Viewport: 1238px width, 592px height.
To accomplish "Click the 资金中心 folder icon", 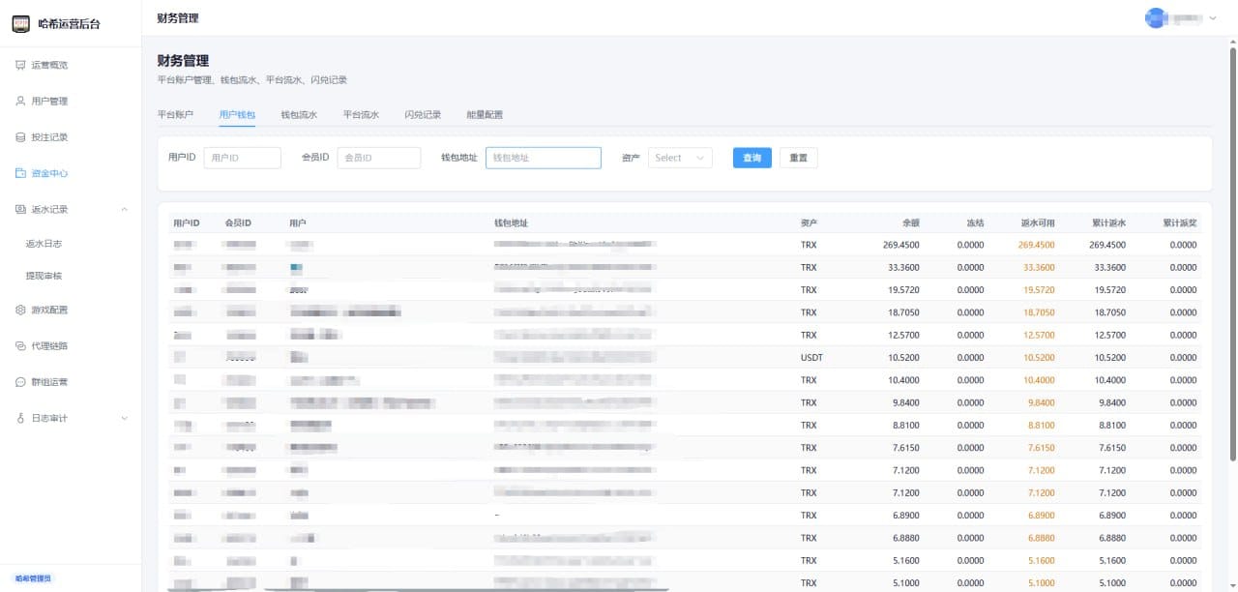I will (x=20, y=173).
